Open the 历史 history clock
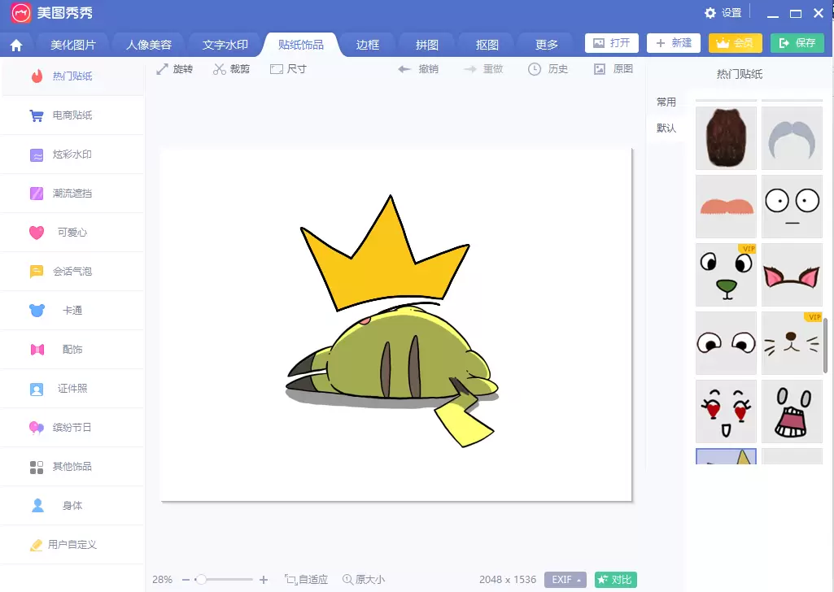The image size is (834, 592). [x=548, y=69]
